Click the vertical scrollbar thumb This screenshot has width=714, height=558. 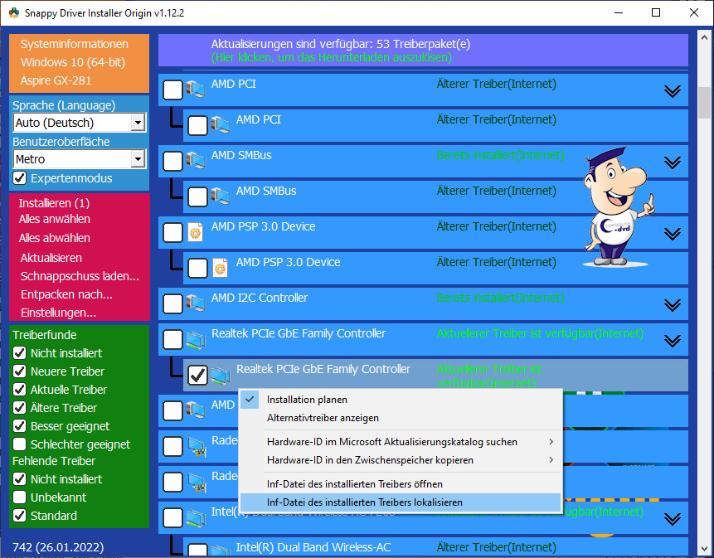coord(704,104)
